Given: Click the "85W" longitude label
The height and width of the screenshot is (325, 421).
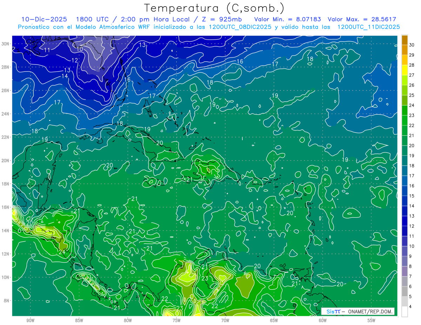Looking at the screenshot, I should tap(79, 320).
